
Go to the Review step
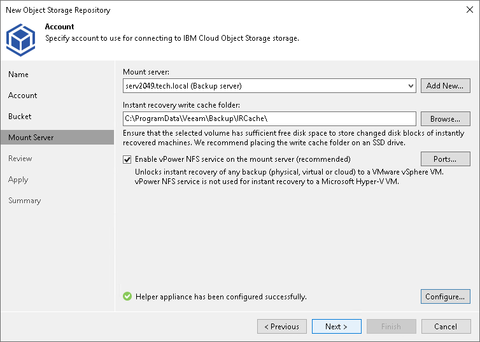click(x=20, y=159)
